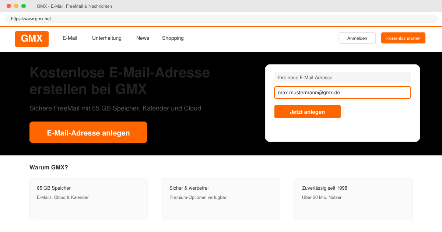Click the Anmelden button
The image size is (442, 232).
click(x=357, y=38)
